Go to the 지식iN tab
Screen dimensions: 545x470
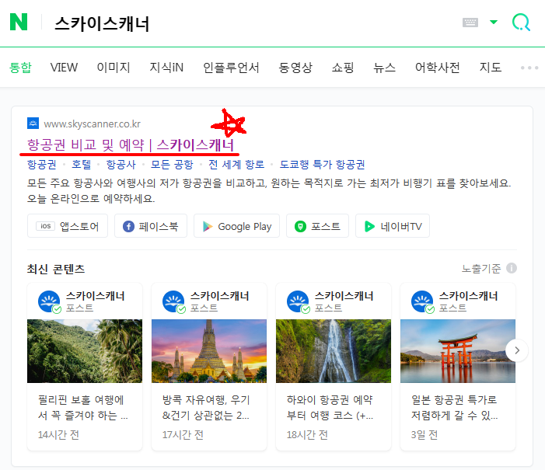tap(166, 68)
